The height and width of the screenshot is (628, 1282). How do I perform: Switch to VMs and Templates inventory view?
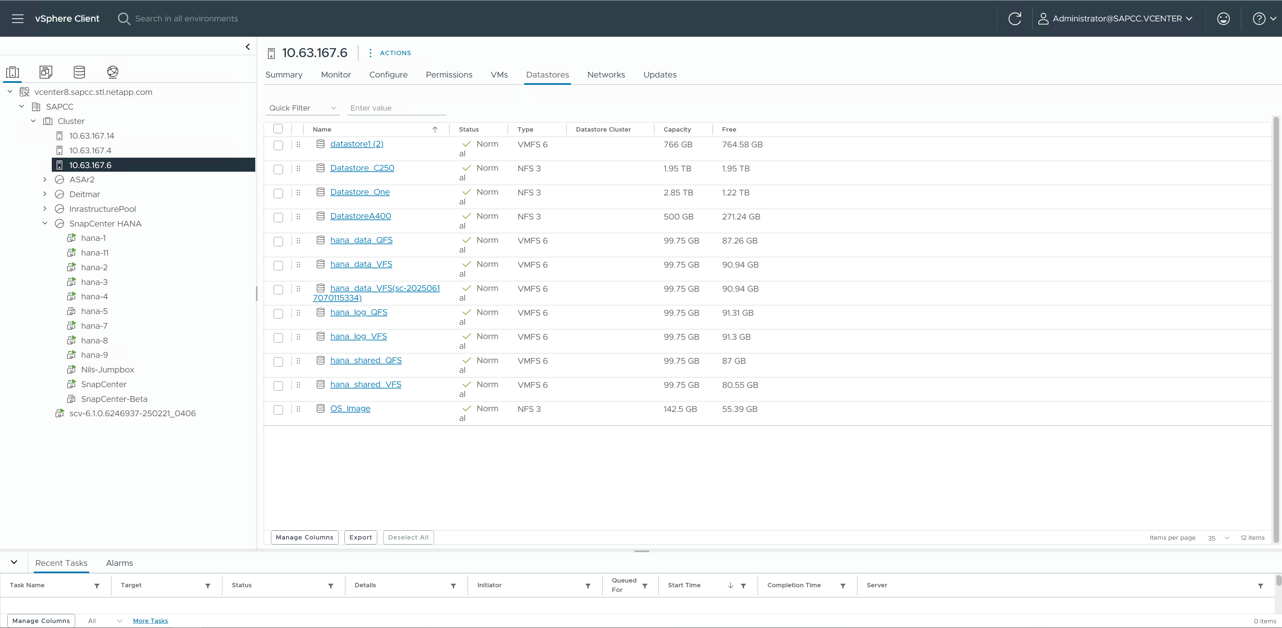click(x=46, y=72)
